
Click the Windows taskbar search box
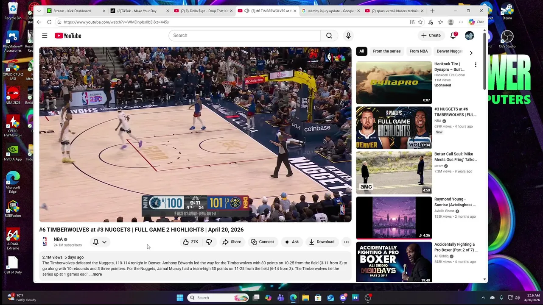click(218, 298)
